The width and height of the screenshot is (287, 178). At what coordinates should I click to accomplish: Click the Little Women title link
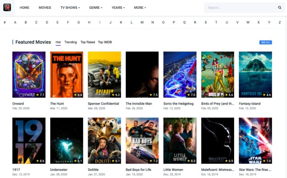pos(173,170)
